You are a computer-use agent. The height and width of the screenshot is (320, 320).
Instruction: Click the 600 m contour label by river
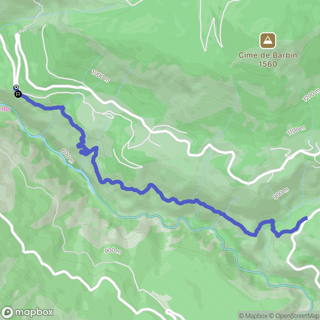[67, 156]
